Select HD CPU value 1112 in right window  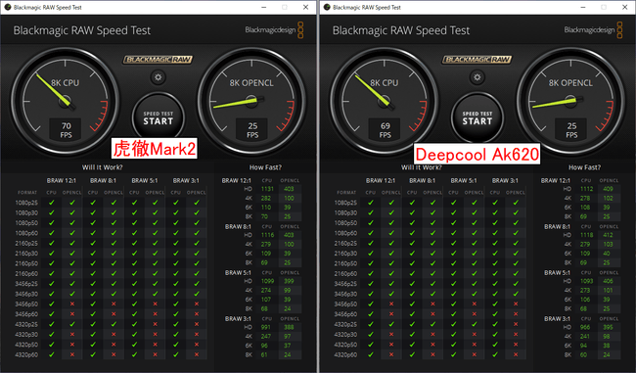pyautogui.click(x=586, y=189)
